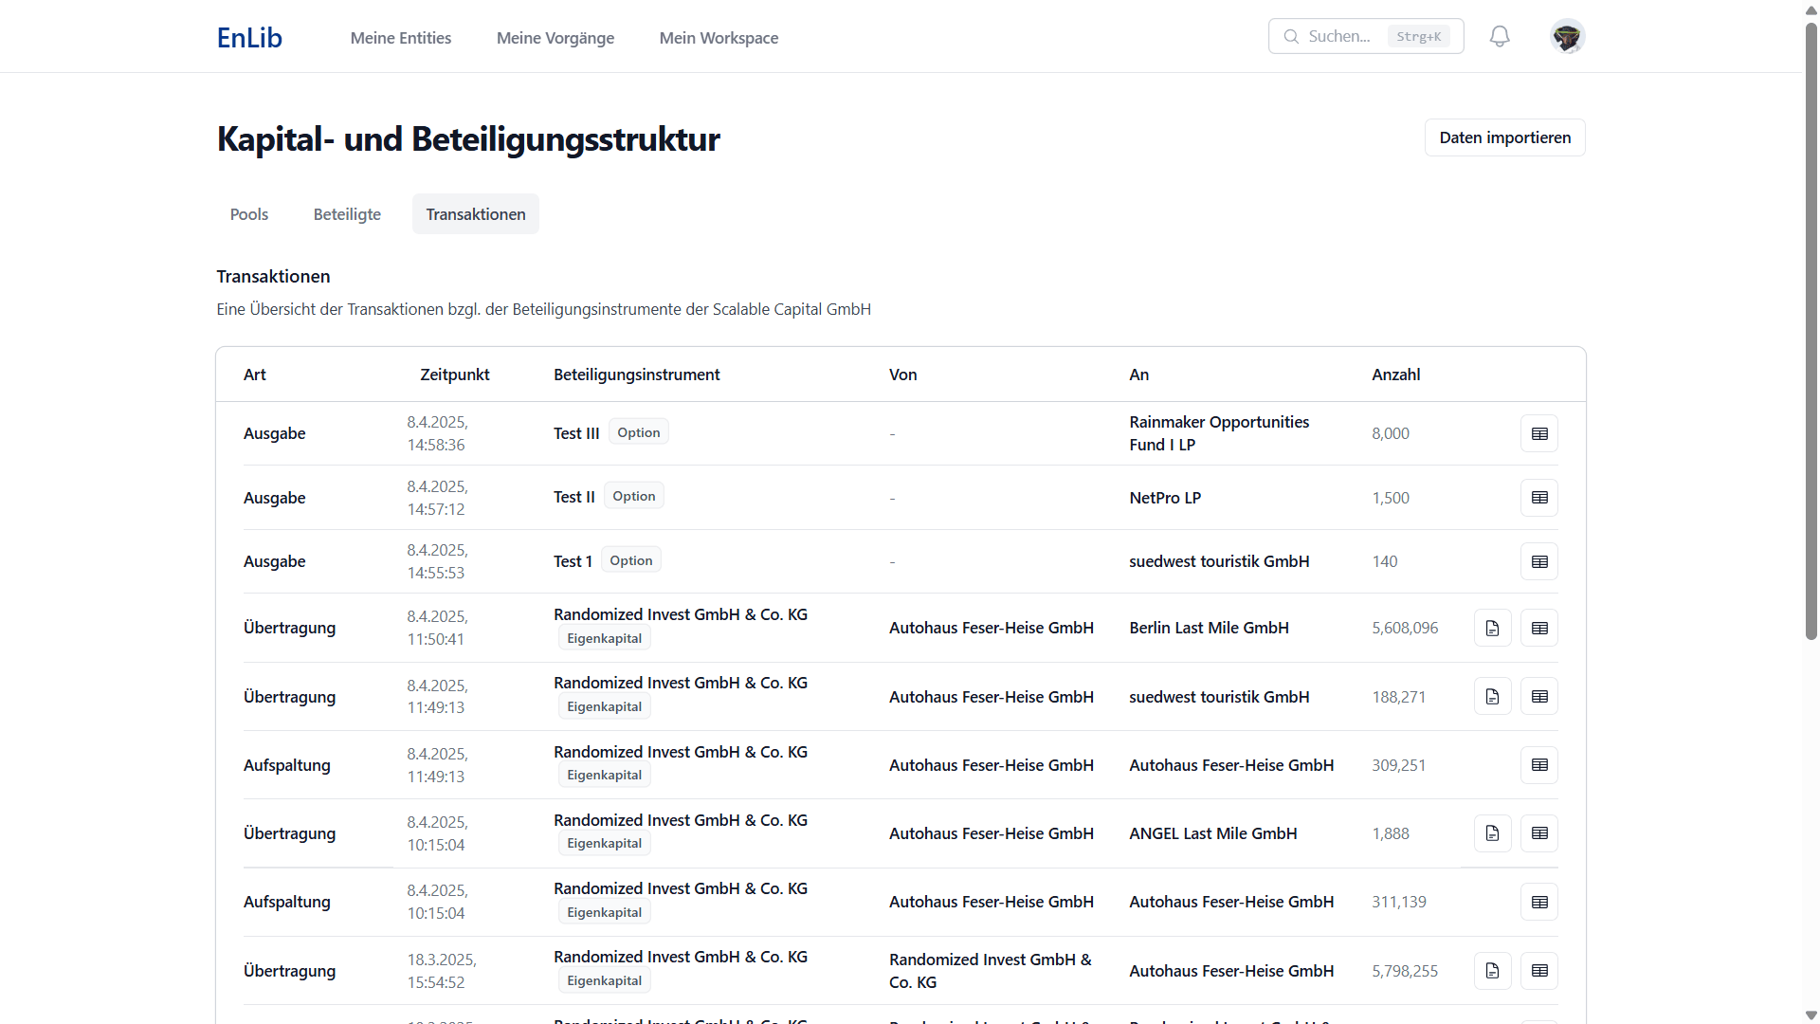Click the Daten importieren button
Viewport: 1820px width, 1024px height.
coord(1504,137)
